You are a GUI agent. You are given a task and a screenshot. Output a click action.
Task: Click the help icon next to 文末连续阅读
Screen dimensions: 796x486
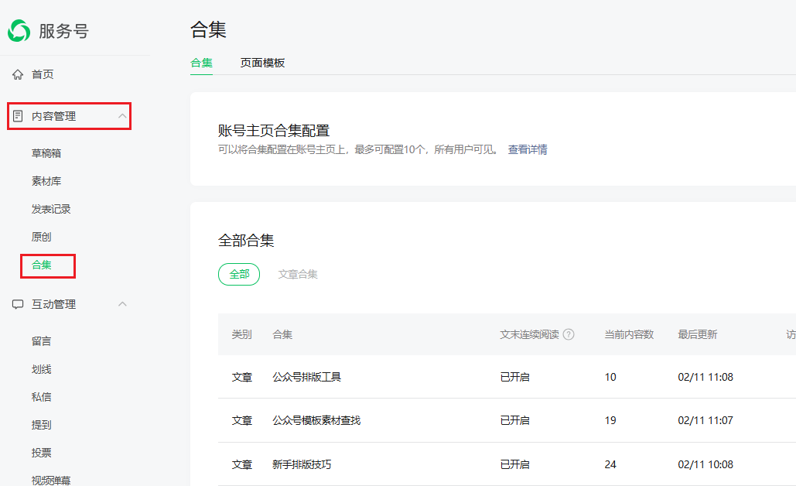[569, 335]
